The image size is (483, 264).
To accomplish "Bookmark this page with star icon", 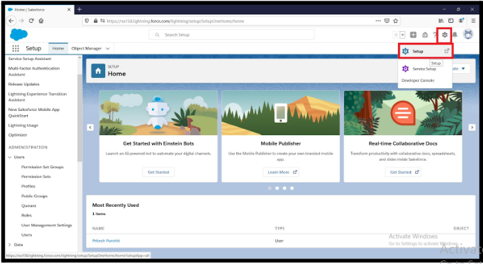I will tap(395, 21).
